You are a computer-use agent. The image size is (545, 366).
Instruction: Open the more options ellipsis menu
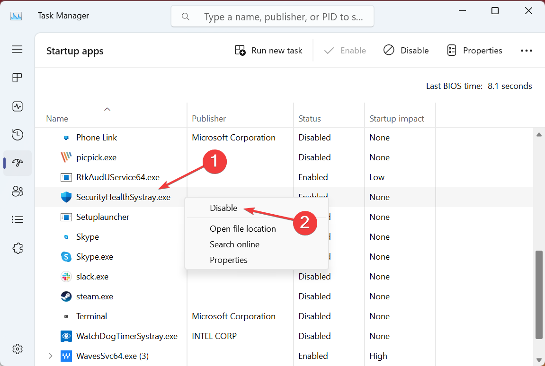tap(526, 51)
